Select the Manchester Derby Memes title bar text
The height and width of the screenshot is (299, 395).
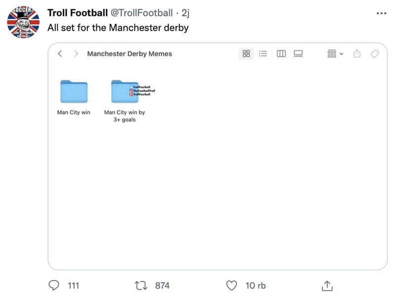[129, 53]
